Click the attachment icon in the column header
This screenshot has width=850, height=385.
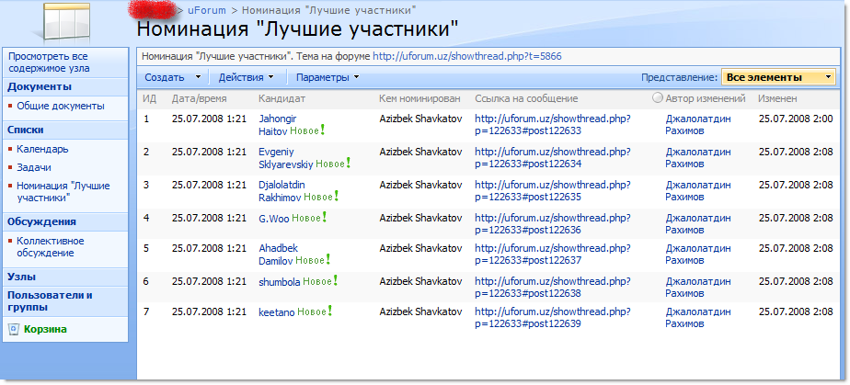click(657, 98)
